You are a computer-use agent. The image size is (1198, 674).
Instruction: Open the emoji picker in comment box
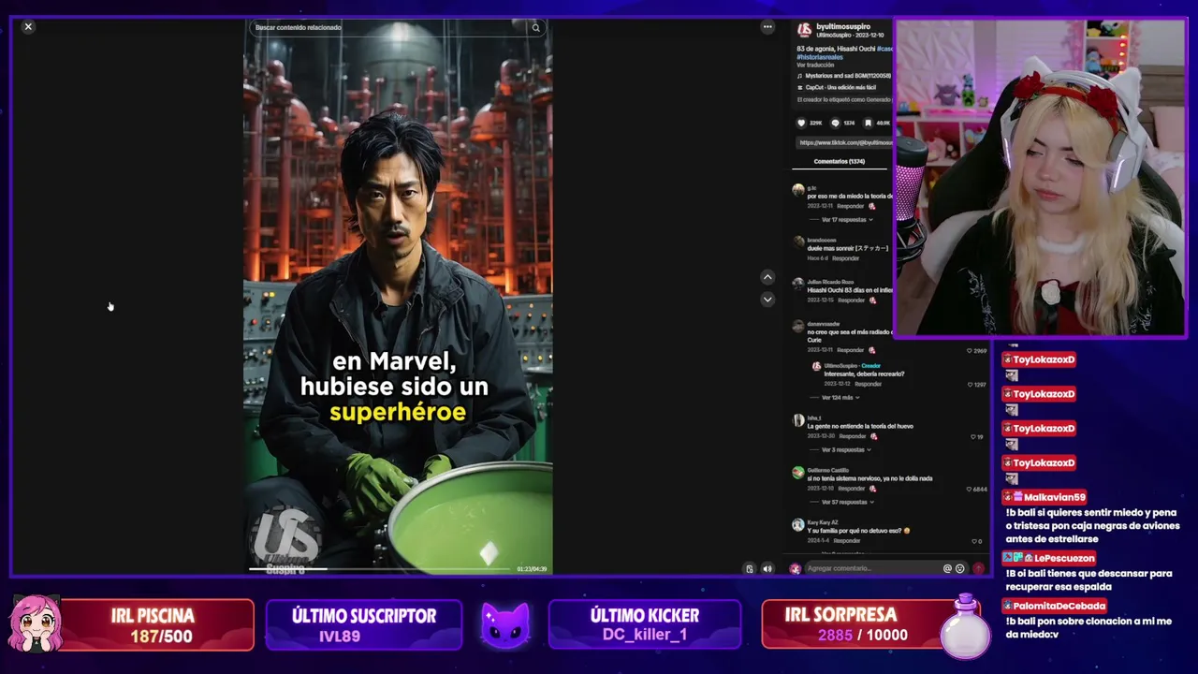pyautogui.click(x=959, y=568)
